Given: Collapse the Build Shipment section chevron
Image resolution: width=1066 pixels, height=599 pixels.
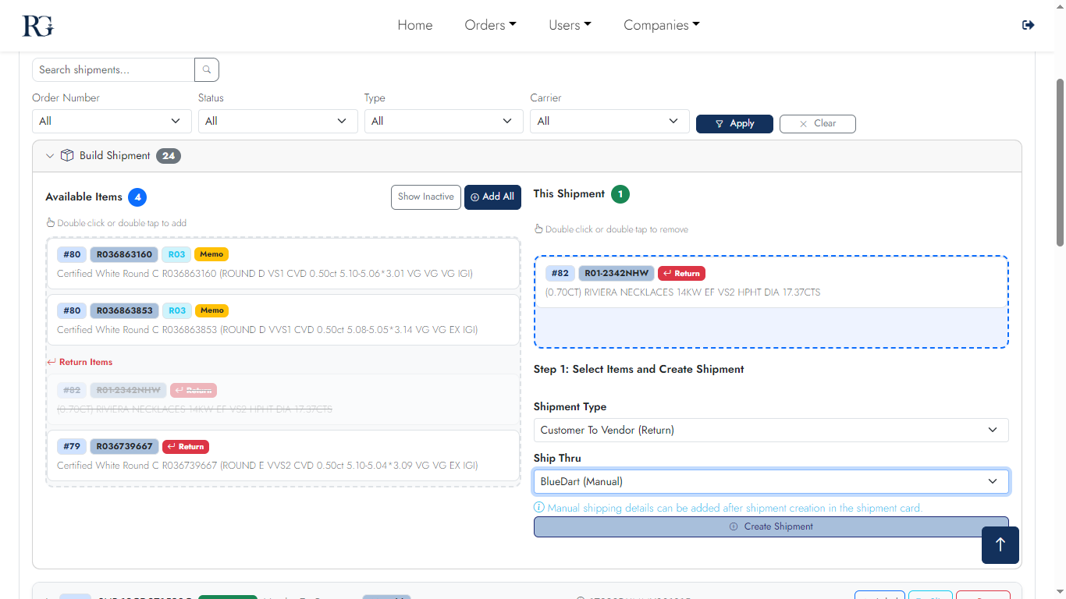Looking at the screenshot, I should (x=50, y=155).
